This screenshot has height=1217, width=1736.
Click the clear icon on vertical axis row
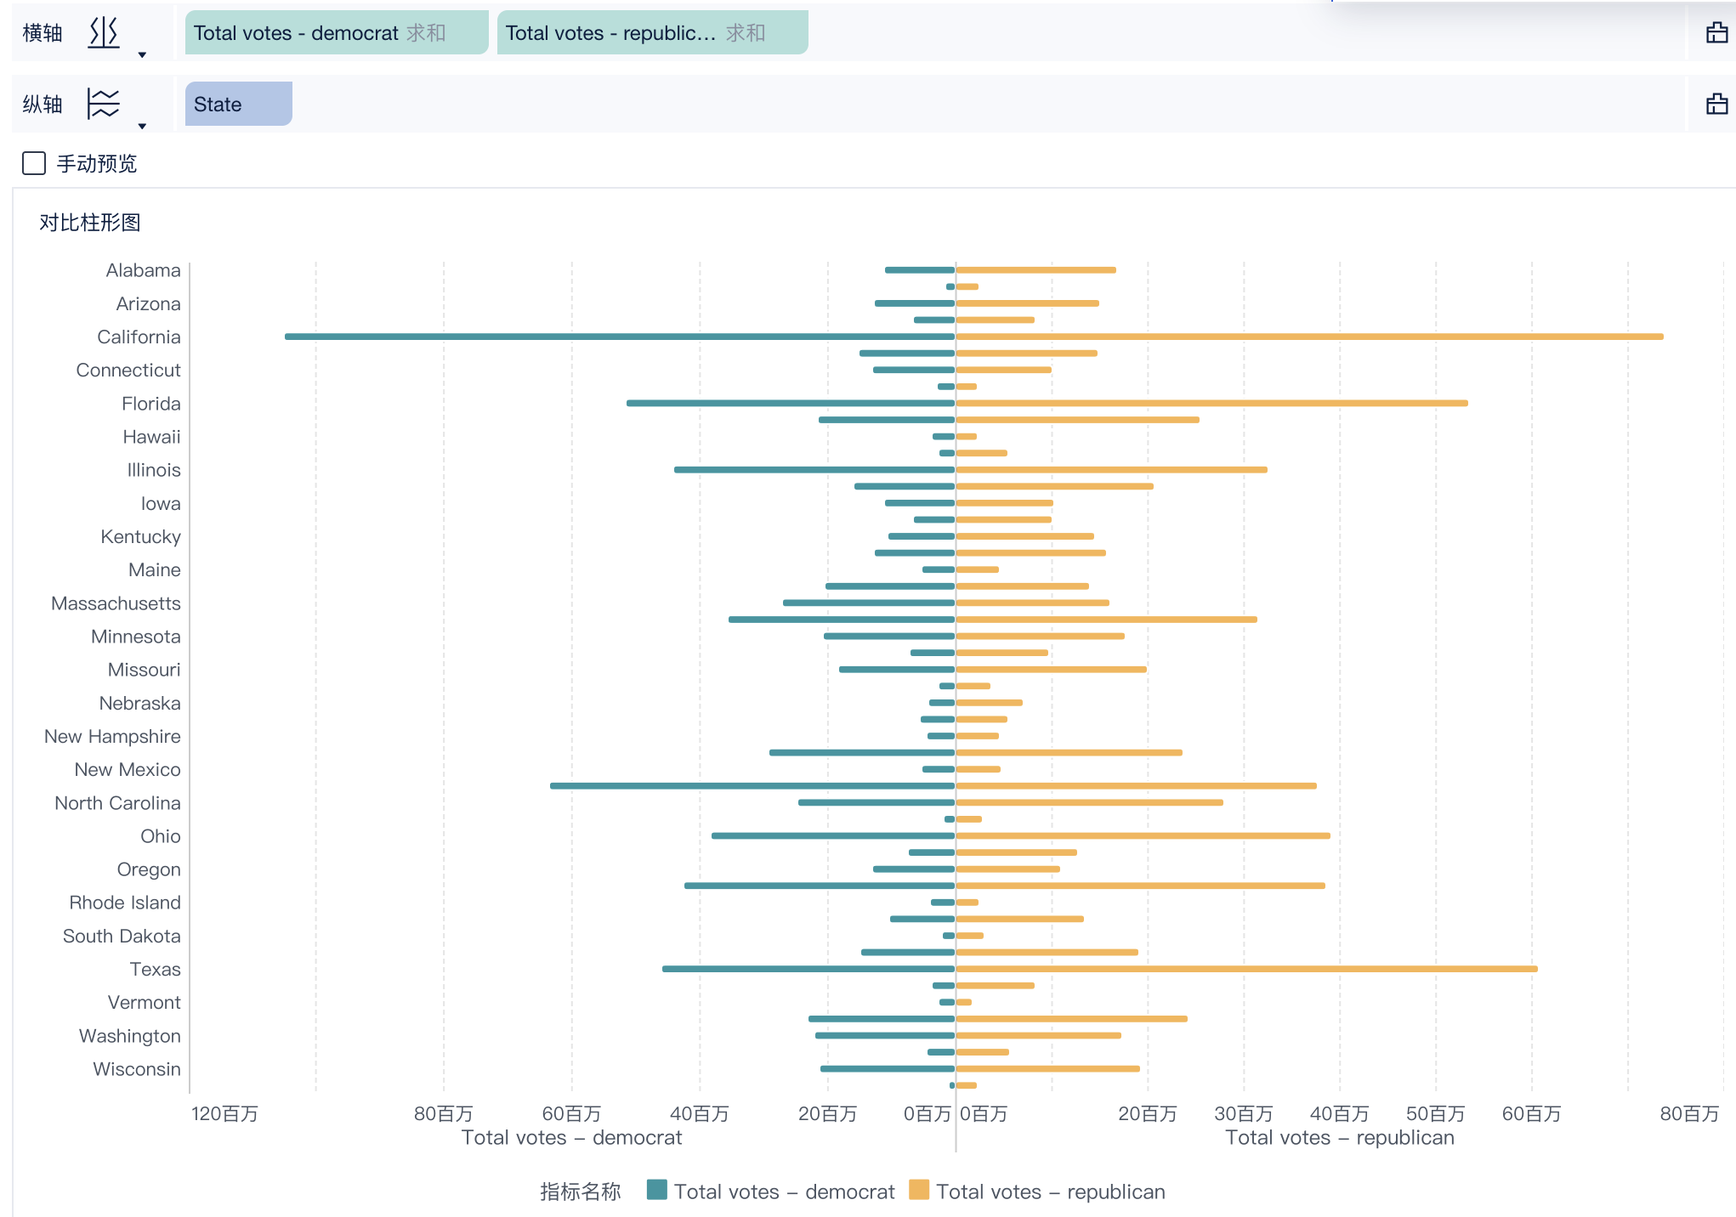click(x=1716, y=104)
